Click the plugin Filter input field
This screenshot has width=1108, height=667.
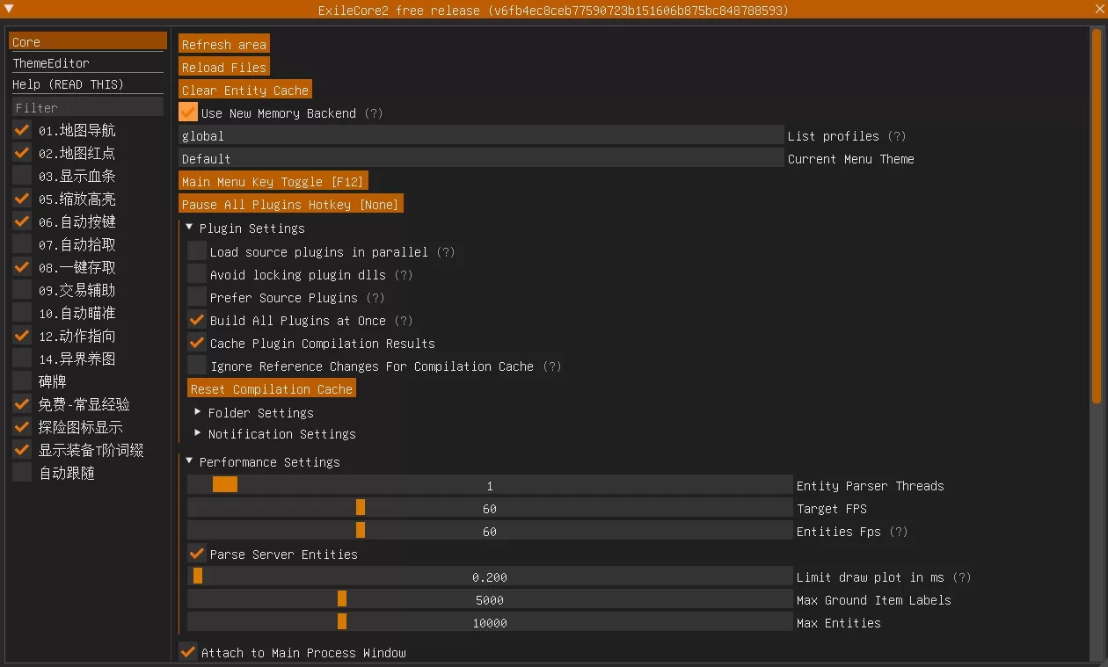tap(86, 107)
